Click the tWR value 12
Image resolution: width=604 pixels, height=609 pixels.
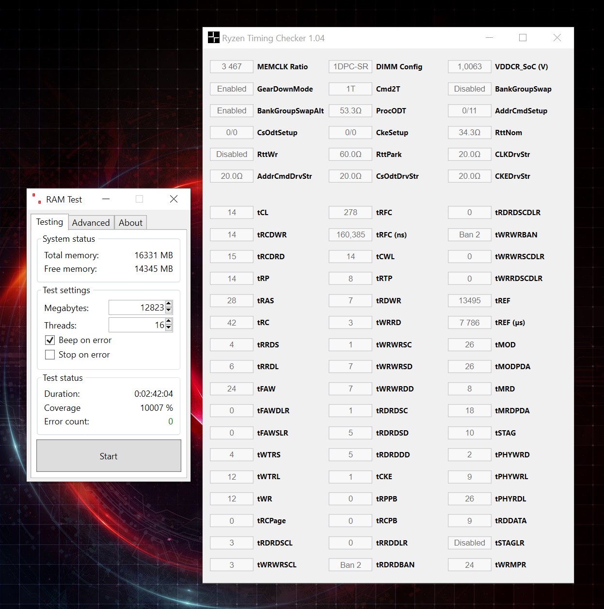232,499
